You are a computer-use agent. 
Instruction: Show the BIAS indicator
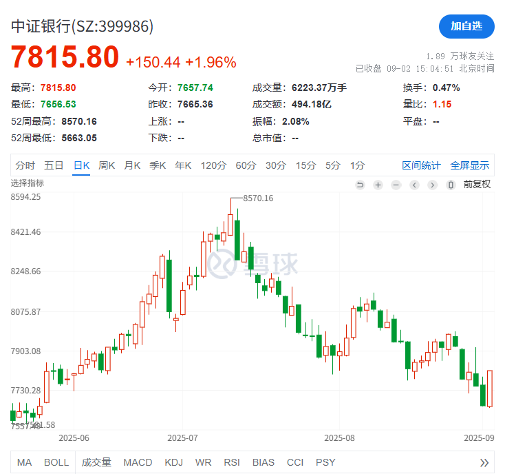(263, 463)
